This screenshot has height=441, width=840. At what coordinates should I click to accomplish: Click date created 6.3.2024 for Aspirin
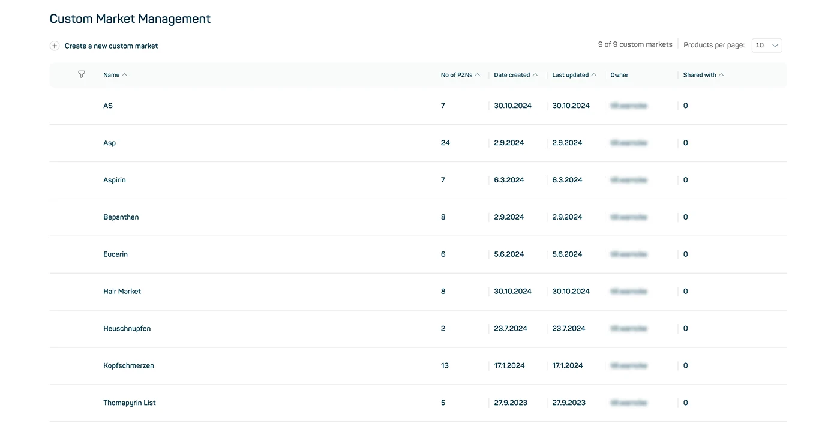509,180
